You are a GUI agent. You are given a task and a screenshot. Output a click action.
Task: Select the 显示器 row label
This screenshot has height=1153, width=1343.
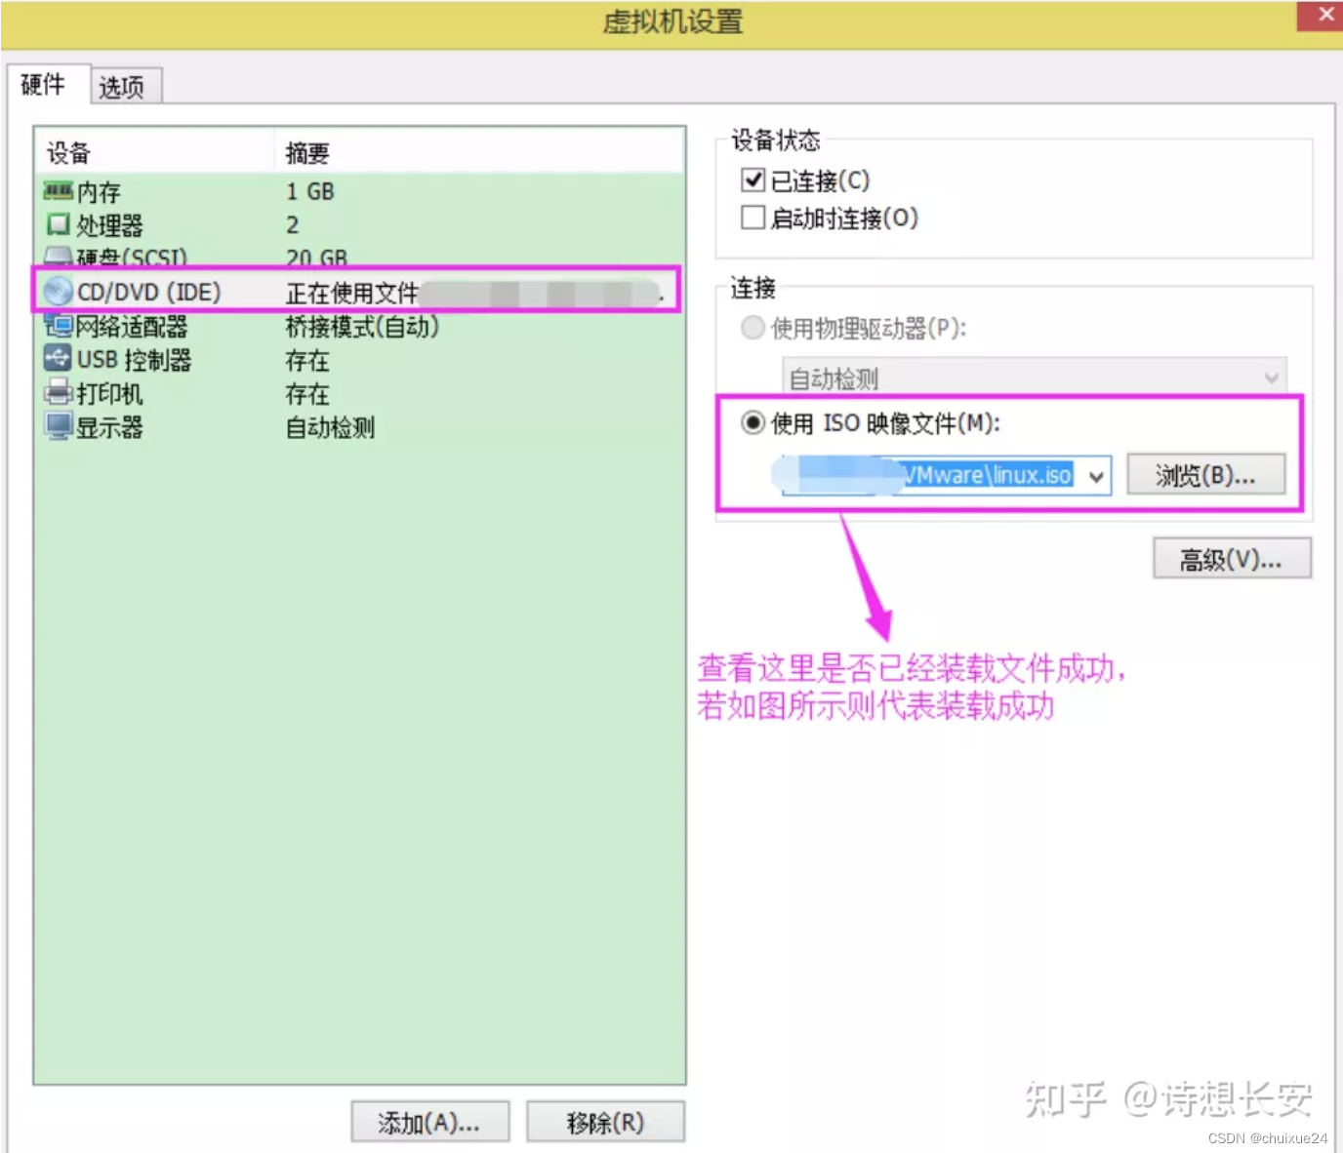[110, 427]
